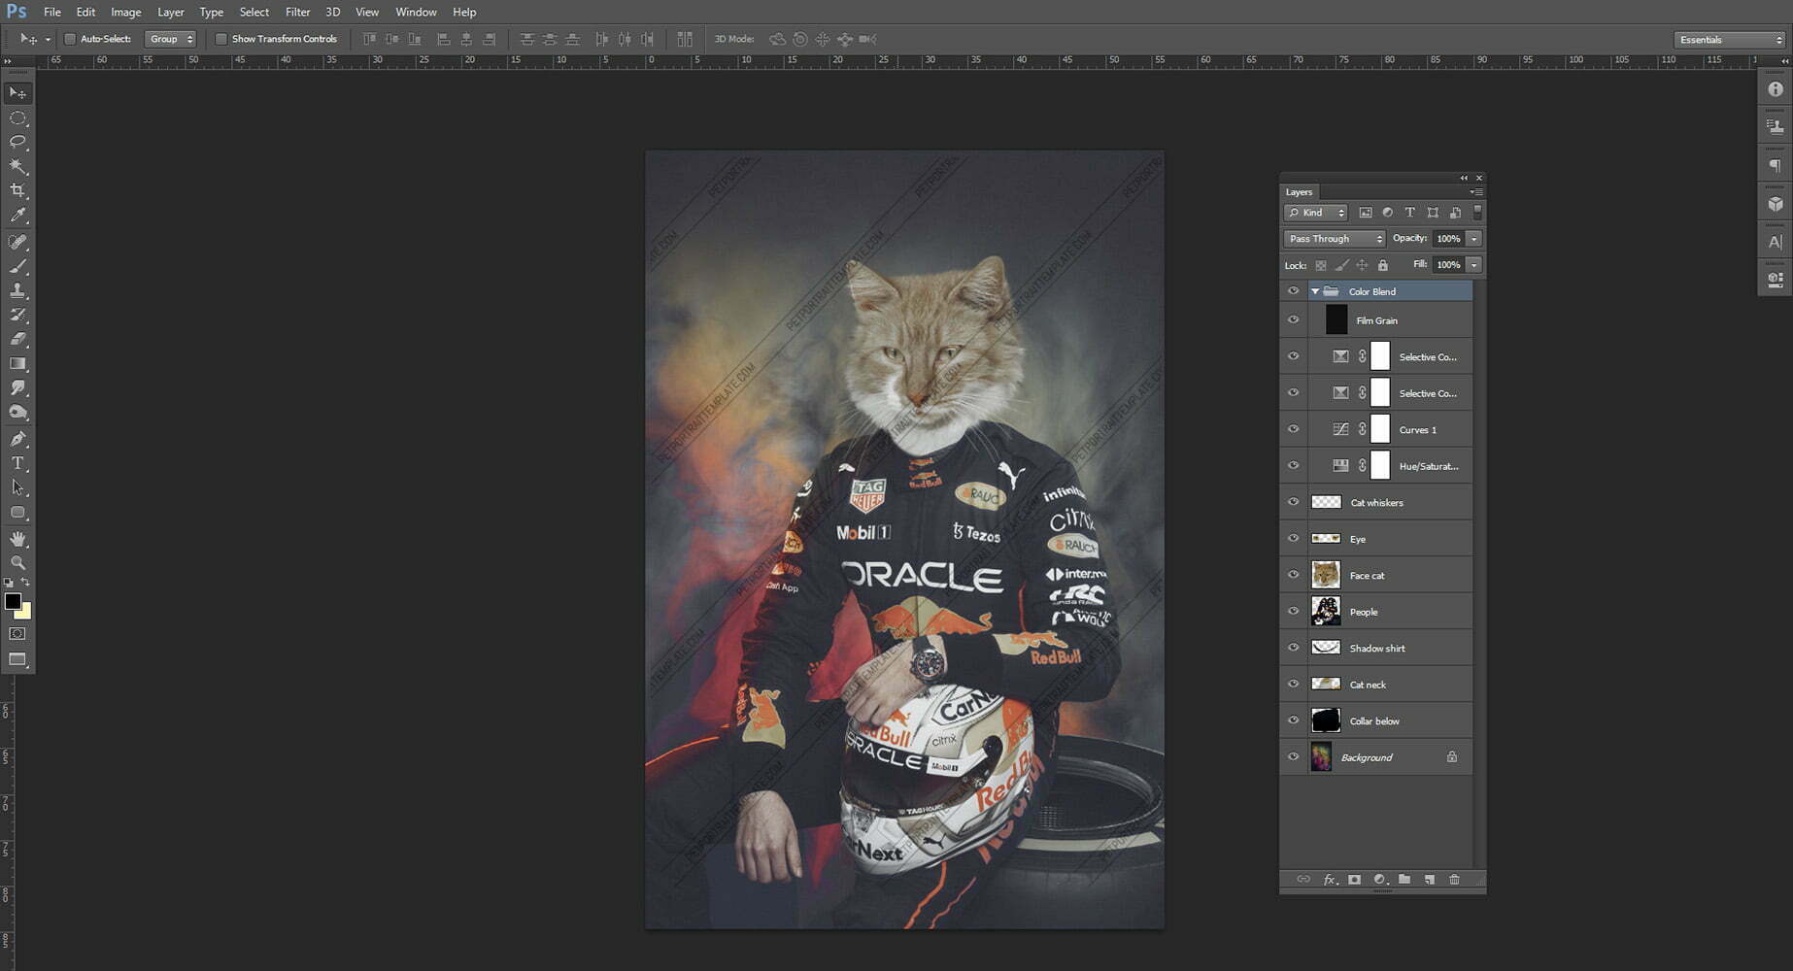This screenshot has height=971, width=1793.
Task: Hide the Face cat layer
Action: click(1293, 575)
